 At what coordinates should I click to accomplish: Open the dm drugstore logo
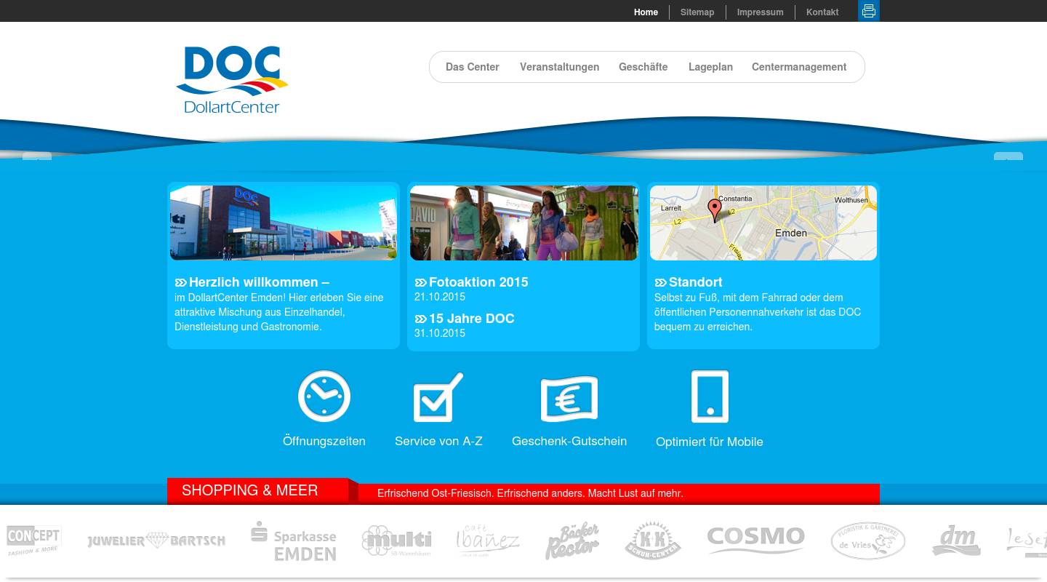pyautogui.click(x=956, y=541)
